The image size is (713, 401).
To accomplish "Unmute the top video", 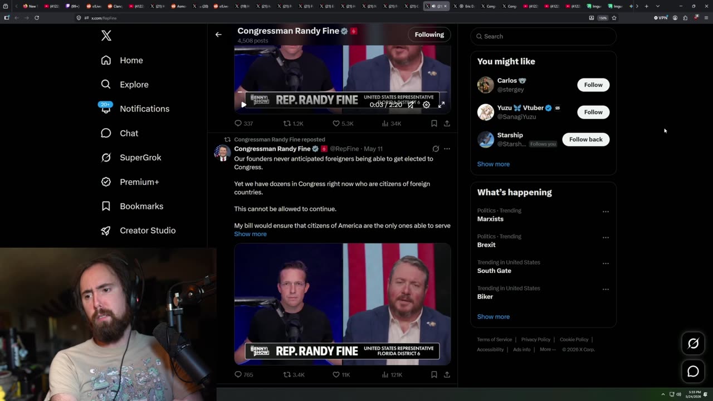I will pos(411,105).
